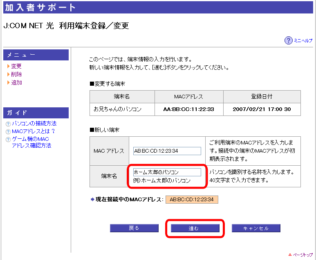This screenshot has height=260, width=316.
Task: Click the red icon beside ページトップ
Action: 290,255
